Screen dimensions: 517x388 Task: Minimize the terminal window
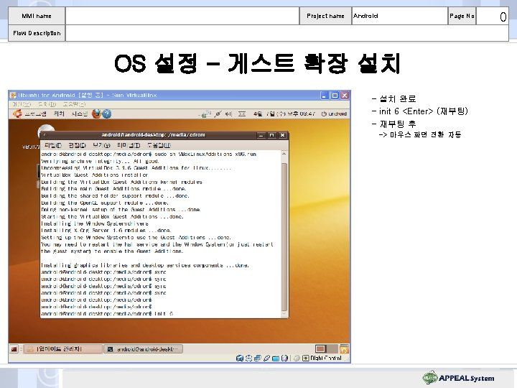[x=261, y=135]
